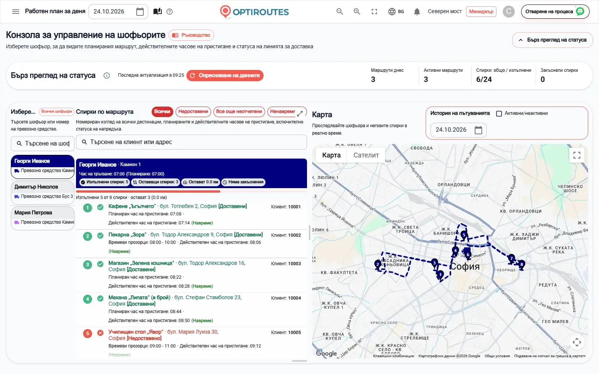Screen dimensions: 599x374
Task: Open the help question mark icon
Action: (x=170, y=12)
